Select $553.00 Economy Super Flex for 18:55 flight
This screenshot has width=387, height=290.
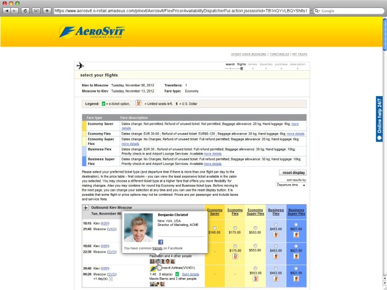[x=255, y=246]
